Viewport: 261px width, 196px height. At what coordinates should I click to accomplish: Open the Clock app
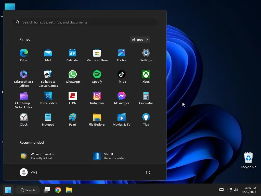[x=24, y=120]
